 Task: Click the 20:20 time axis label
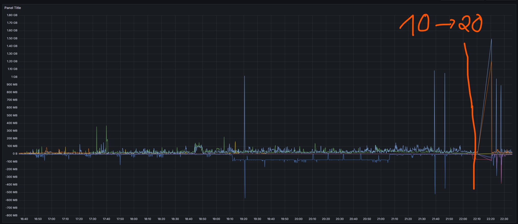coord(326,219)
